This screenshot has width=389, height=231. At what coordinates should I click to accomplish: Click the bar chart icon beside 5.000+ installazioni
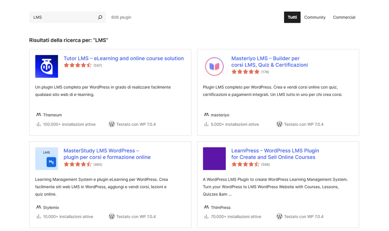(x=206, y=124)
